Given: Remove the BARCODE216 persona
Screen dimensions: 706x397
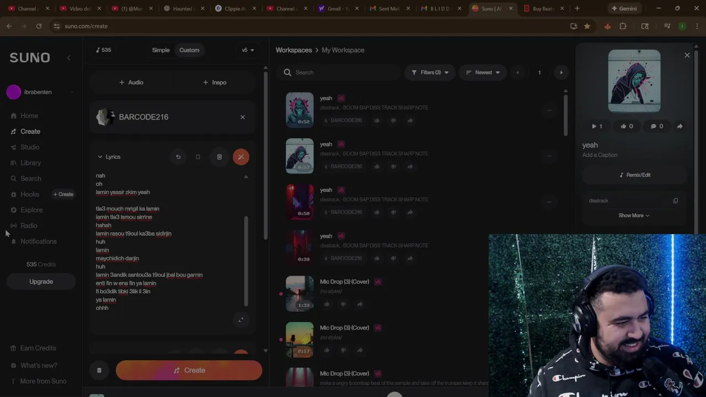Looking at the screenshot, I should pos(242,117).
